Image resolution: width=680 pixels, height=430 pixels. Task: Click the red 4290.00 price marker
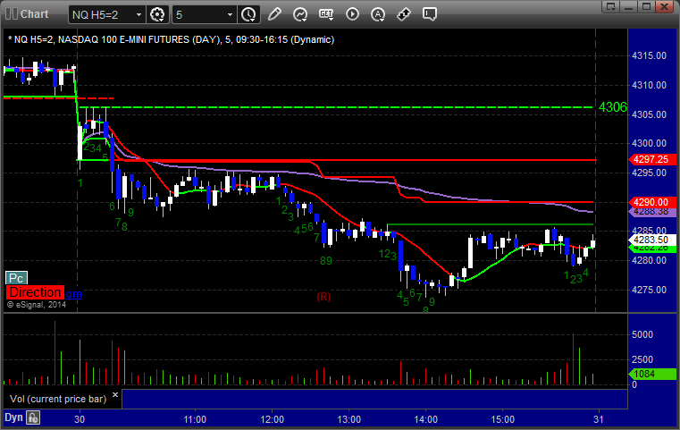coord(651,202)
